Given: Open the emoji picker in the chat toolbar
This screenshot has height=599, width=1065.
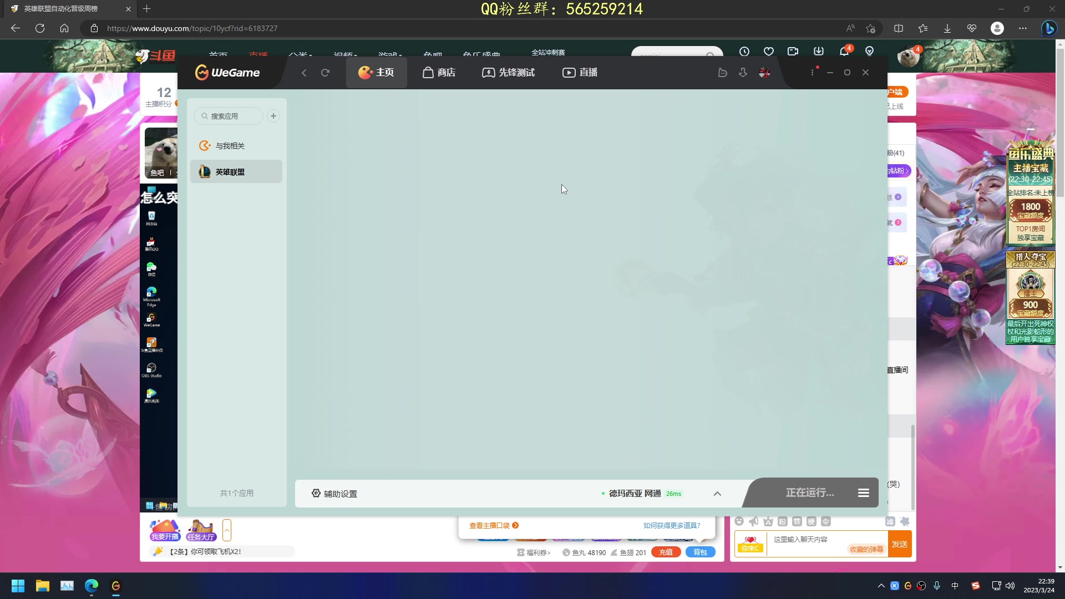Looking at the screenshot, I should click(x=739, y=522).
